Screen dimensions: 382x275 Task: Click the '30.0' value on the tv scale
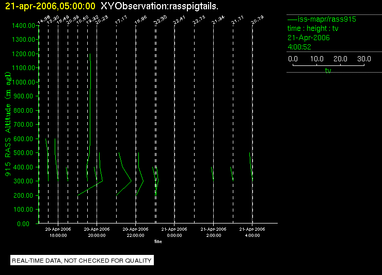pos(364,59)
